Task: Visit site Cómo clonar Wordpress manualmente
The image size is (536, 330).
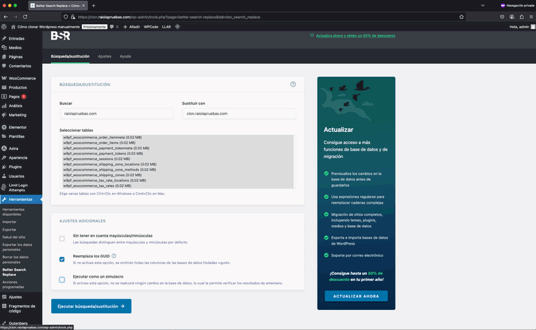Action: [45, 27]
